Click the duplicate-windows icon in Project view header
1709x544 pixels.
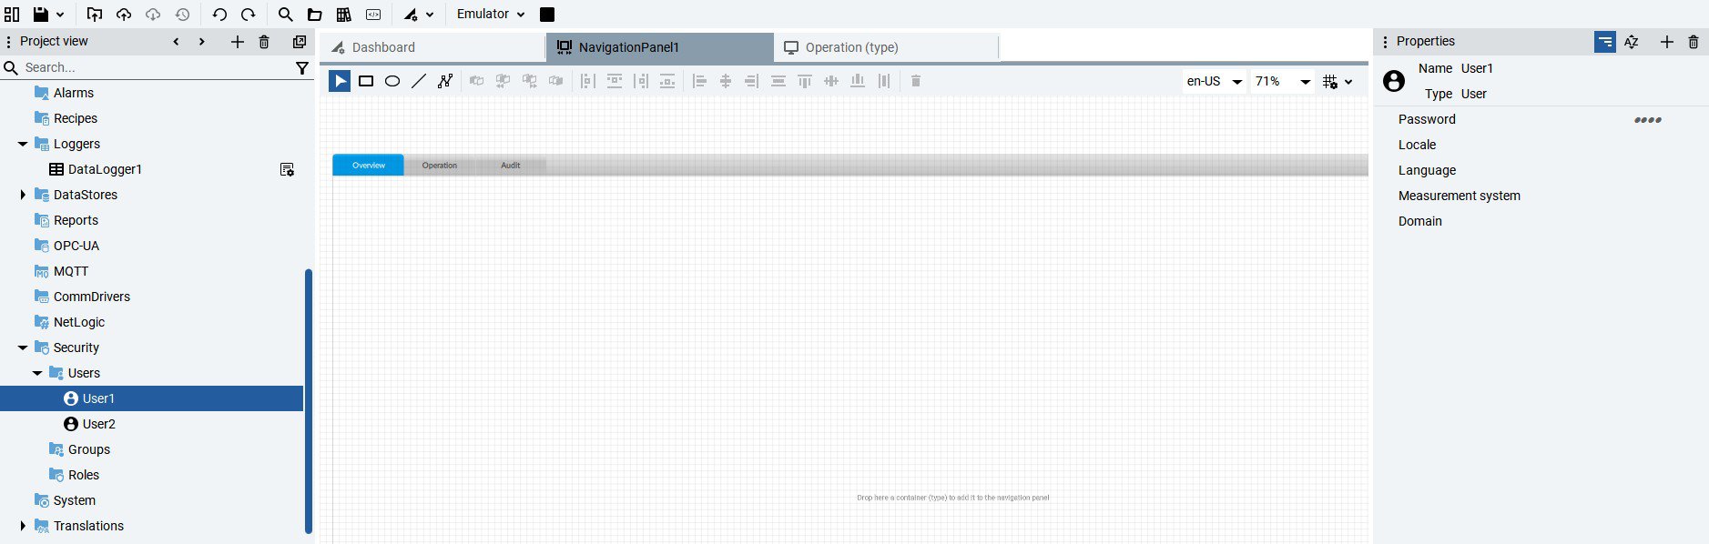click(x=299, y=42)
